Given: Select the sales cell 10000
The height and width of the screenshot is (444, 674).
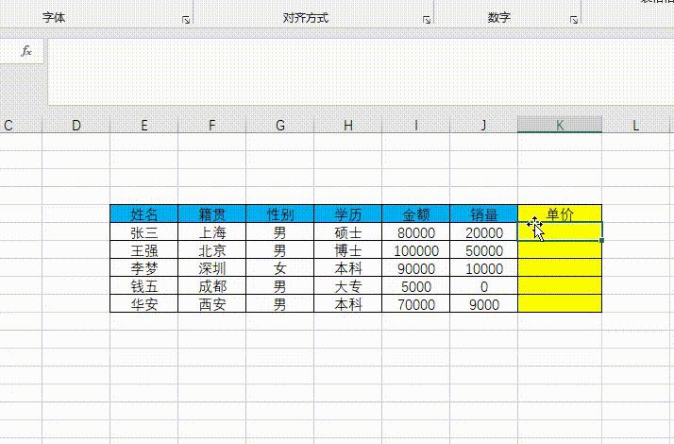Looking at the screenshot, I should (x=483, y=268).
